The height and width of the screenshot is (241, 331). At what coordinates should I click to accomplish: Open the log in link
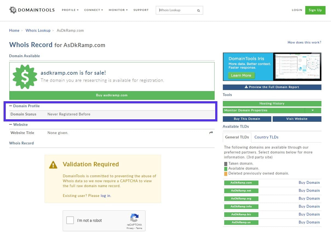[x=105, y=196]
